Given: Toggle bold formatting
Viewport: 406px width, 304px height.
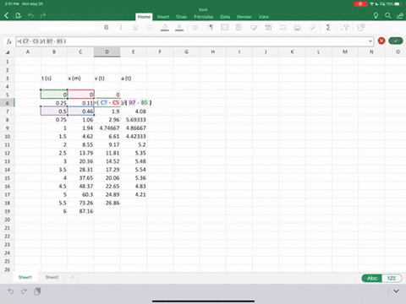Looking at the screenshot, I should click(107, 28).
